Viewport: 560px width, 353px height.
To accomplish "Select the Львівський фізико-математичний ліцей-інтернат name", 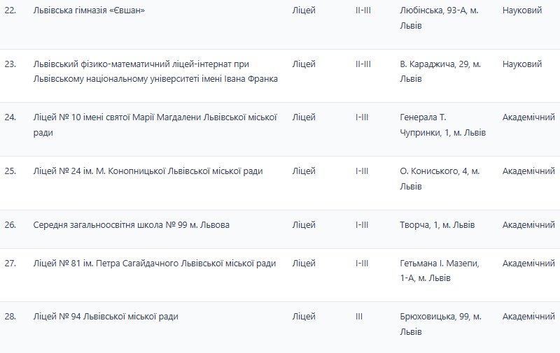I will pos(155,71).
